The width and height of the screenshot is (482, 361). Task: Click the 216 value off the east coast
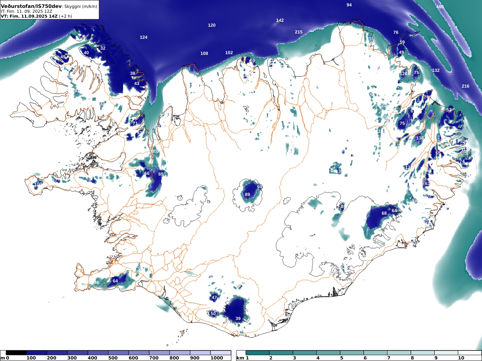[x=465, y=86]
